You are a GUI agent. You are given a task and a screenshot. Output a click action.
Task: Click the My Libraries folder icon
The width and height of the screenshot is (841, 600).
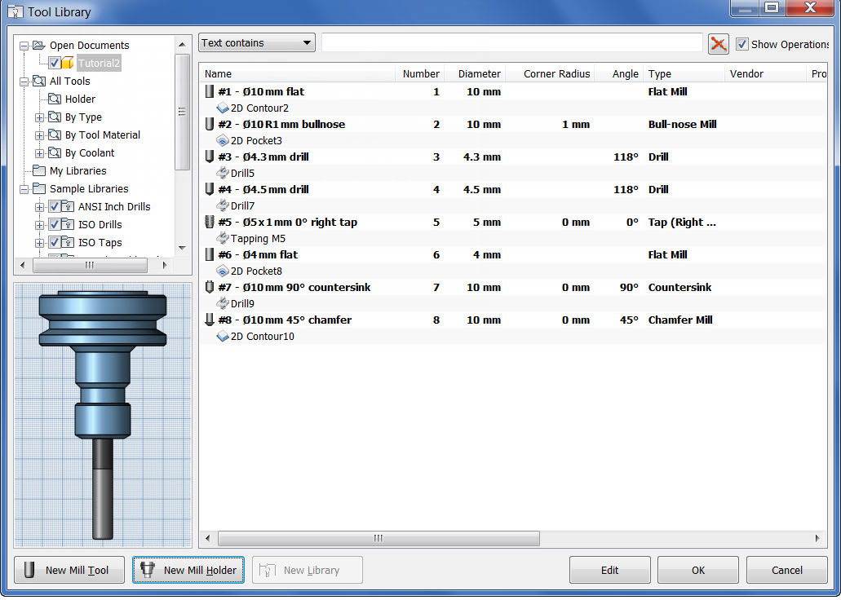pyautogui.click(x=38, y=170)
